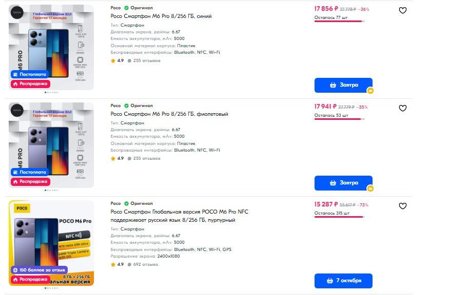469x295 pixels.
Task: Click Original badge icon on third listing
Action: tap(126, 203)
